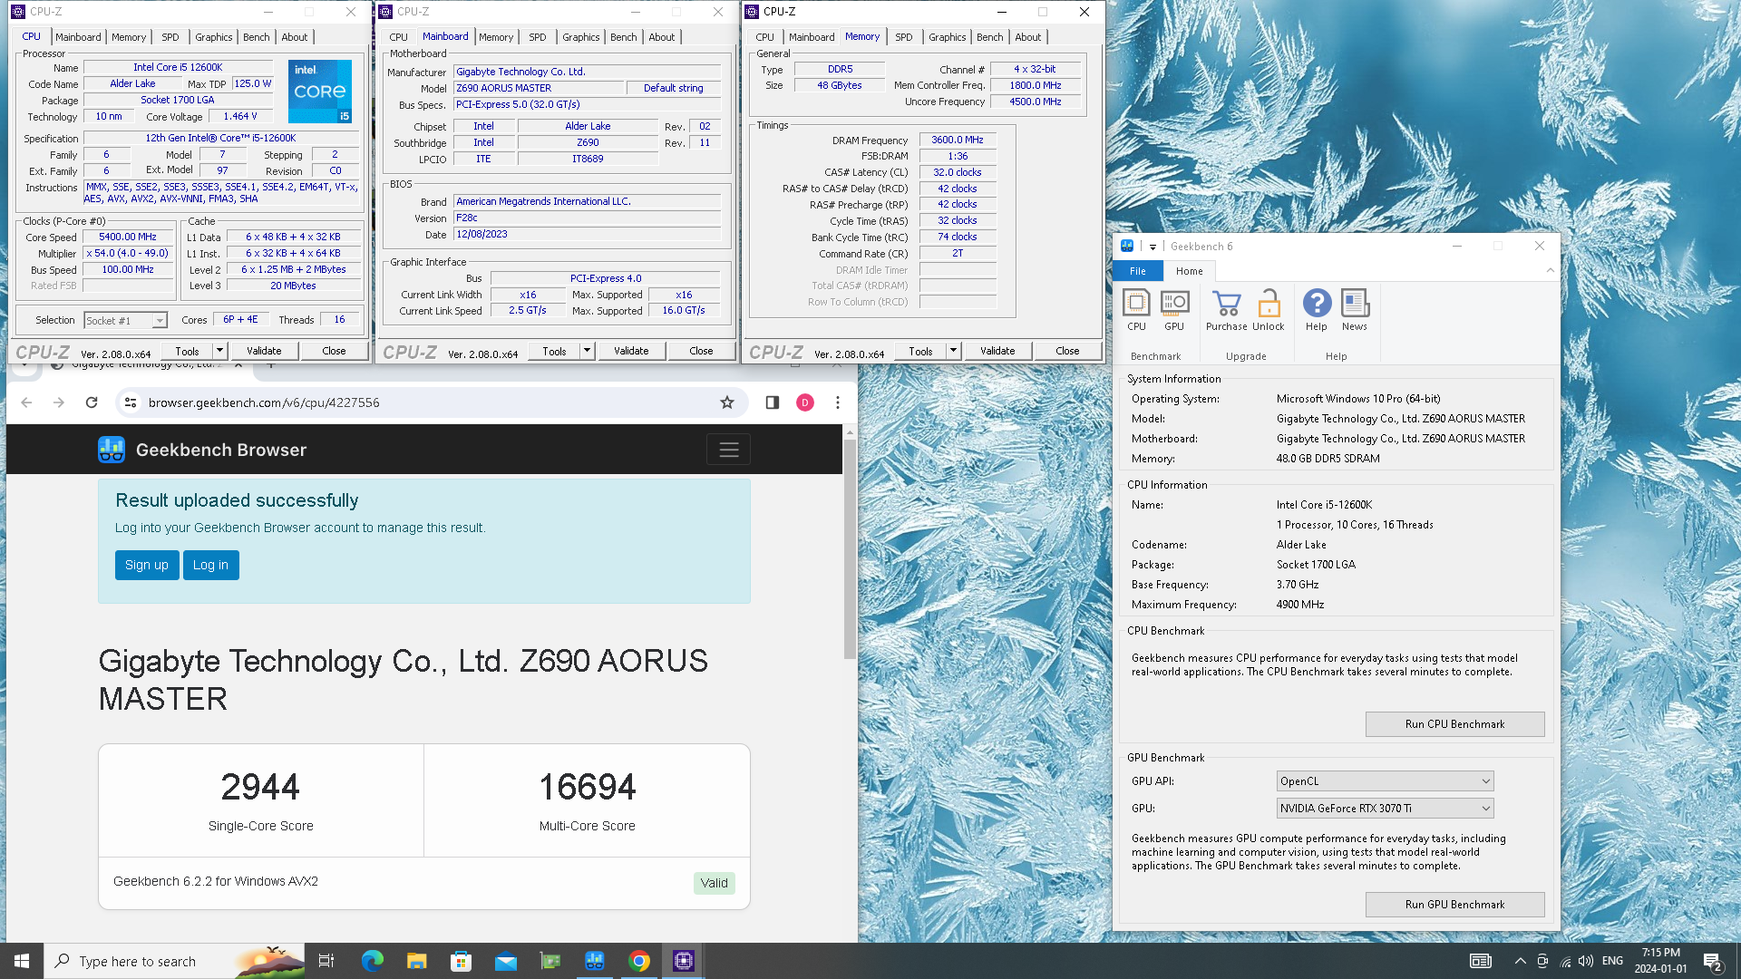Image resolution: width=1741 pixels, height=979 pixels.
Task: Switch to CPU-Z in the taskbar
Action: click(x=684, y=961)
